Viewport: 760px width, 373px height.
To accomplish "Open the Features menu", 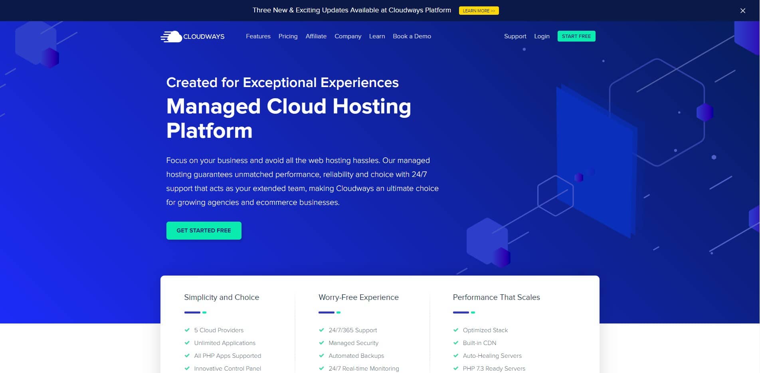I will point(258,36).
